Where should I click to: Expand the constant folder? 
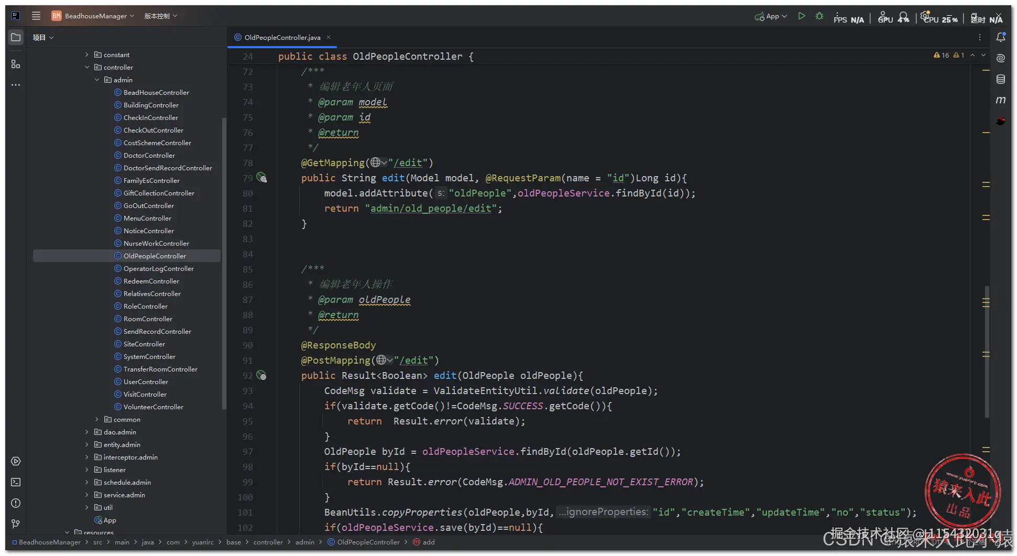87,54
